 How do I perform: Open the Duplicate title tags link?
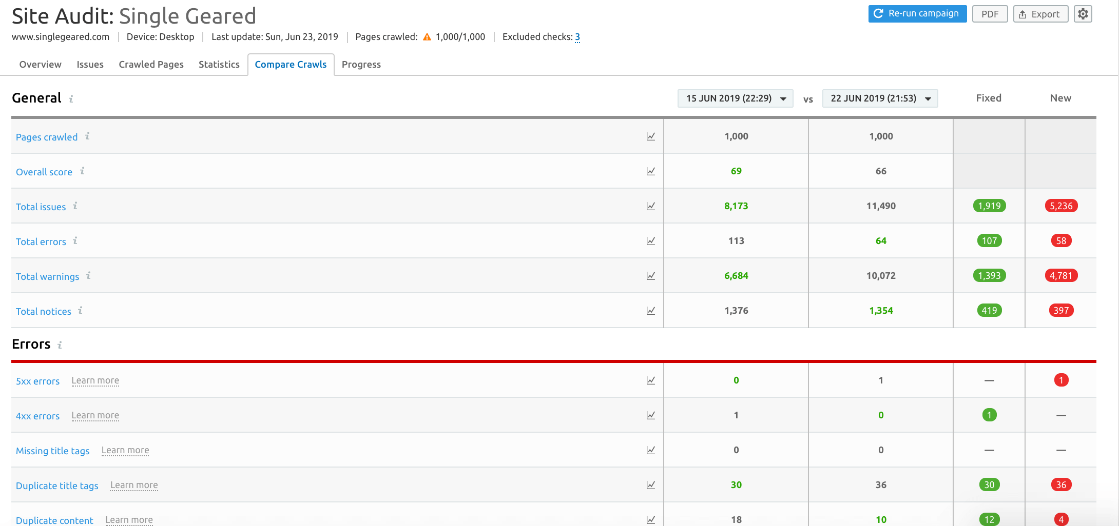[57, 485]
